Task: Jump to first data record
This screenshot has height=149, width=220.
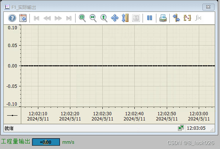Action: coord(36,18)
